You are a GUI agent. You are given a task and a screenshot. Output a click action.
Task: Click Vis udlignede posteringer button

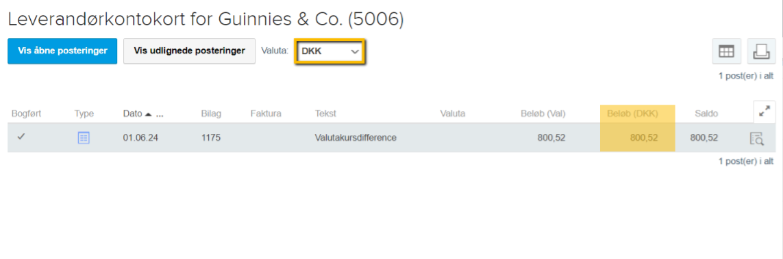[x=189, y=51]
